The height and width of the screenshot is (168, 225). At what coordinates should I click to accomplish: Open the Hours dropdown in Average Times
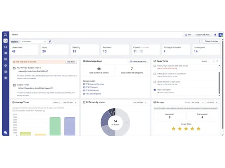pyautogui.click(x=56, y=102)
